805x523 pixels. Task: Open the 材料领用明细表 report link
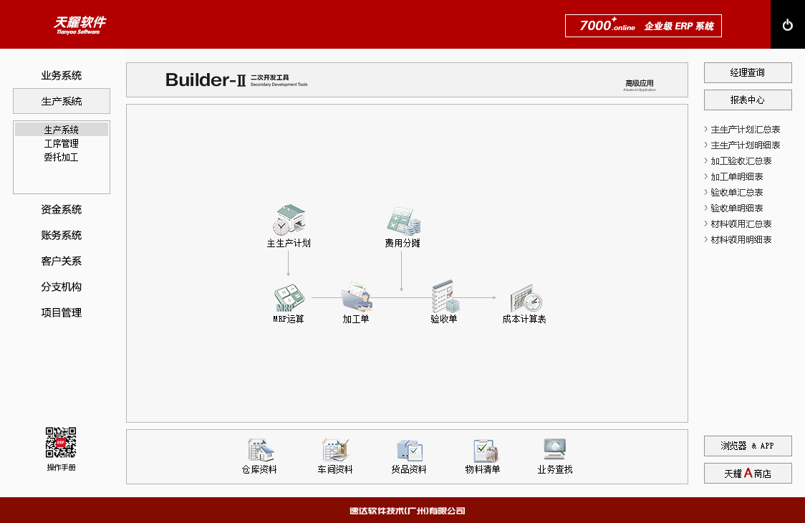point(741,240)
